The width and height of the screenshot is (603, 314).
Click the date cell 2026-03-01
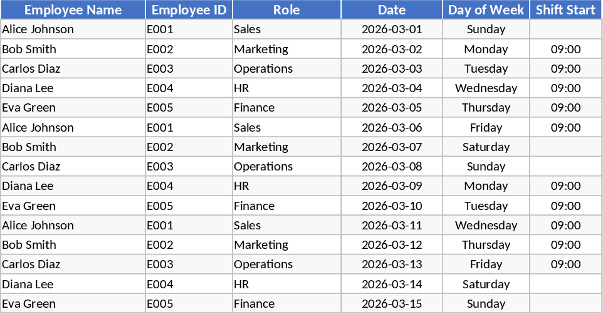click(x=392, y=29)
